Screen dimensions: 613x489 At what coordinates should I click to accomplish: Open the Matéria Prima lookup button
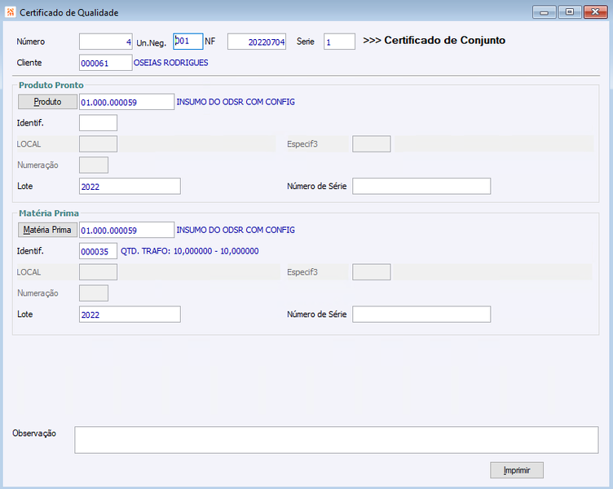[47, 230]
